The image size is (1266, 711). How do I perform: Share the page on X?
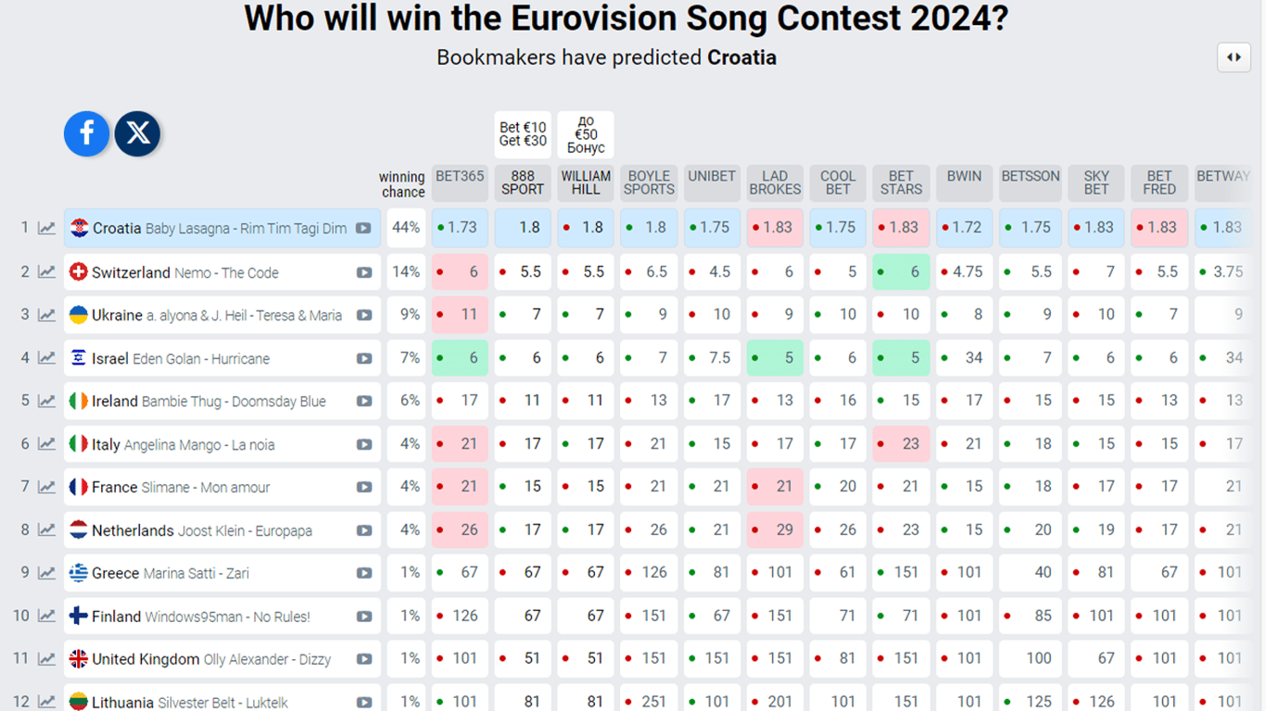pyautogui.click(x=137, y=133)
